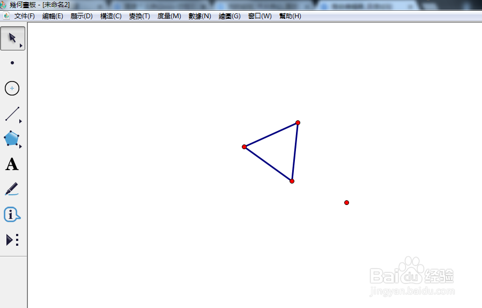The image size is (482, 308).
Task: Open the 構造(C) menu
Action: pyautogui.click(x=110, y=16)
